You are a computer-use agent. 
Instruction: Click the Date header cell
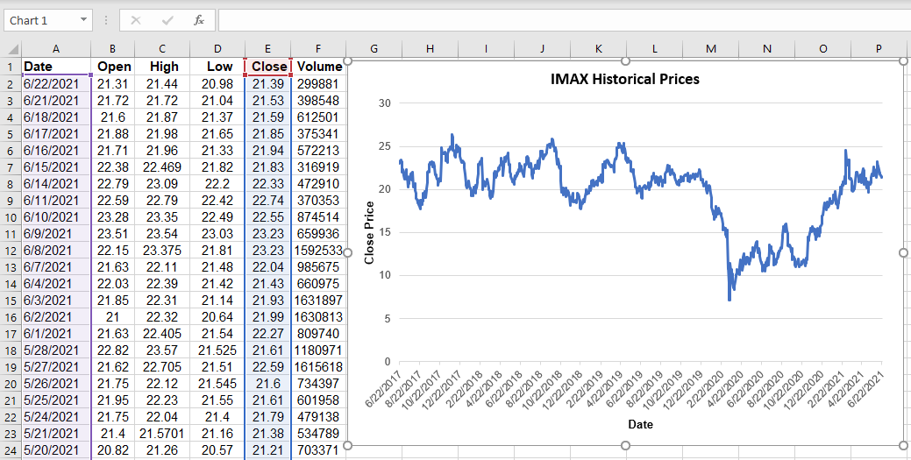pos(56,67)
